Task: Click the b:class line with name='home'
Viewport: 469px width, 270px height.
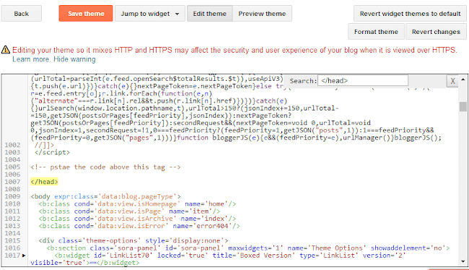Action: (x=137, y=204)
